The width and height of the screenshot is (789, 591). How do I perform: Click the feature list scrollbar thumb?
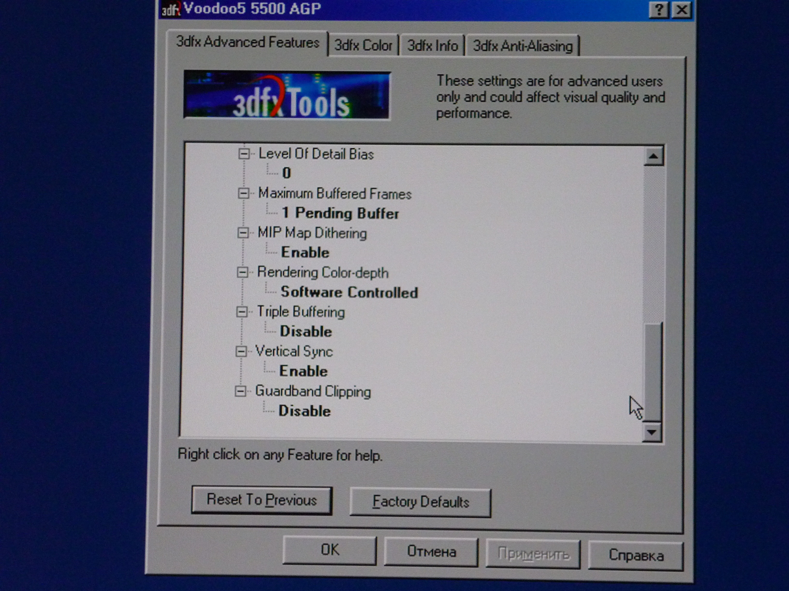click(653, 372)
